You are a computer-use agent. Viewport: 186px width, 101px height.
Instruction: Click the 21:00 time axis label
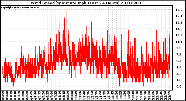(x=149, y=95)
